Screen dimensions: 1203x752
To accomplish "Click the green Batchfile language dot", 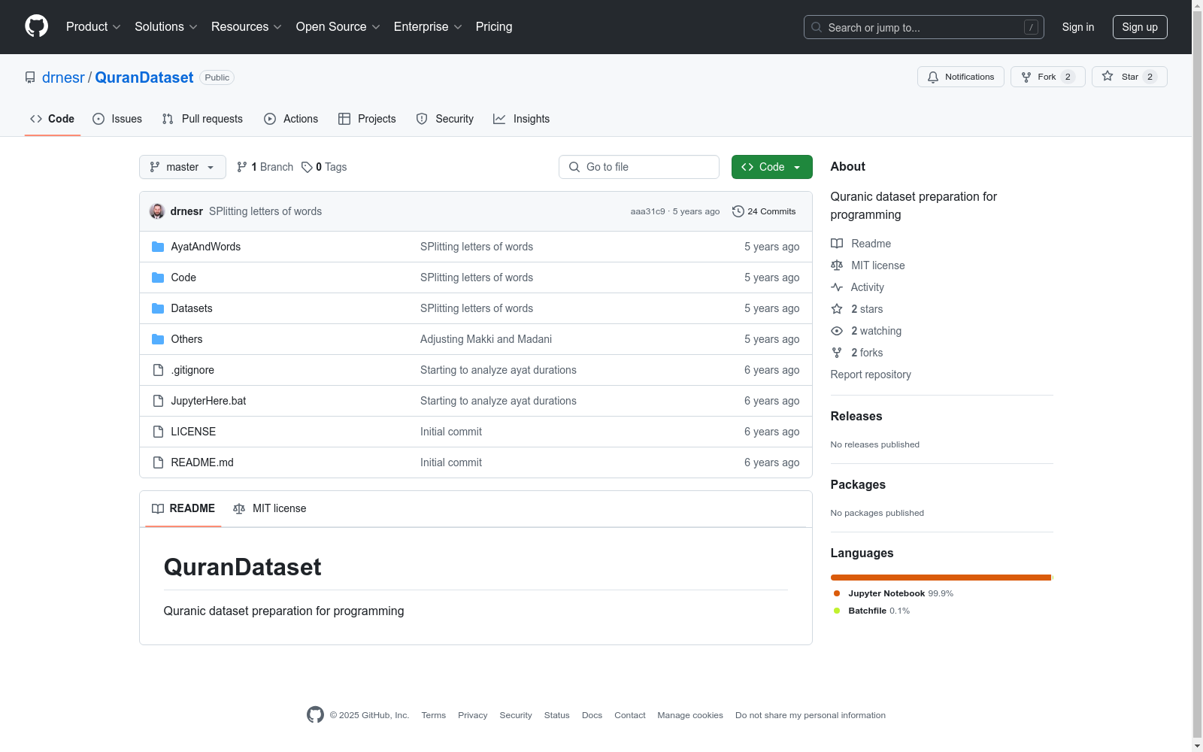I will (x=837, y=611).
